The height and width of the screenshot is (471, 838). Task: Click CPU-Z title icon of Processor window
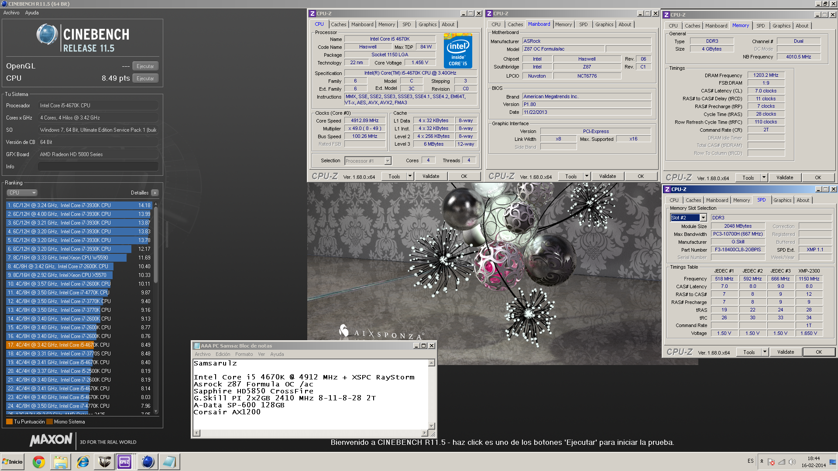click(313, 14)
